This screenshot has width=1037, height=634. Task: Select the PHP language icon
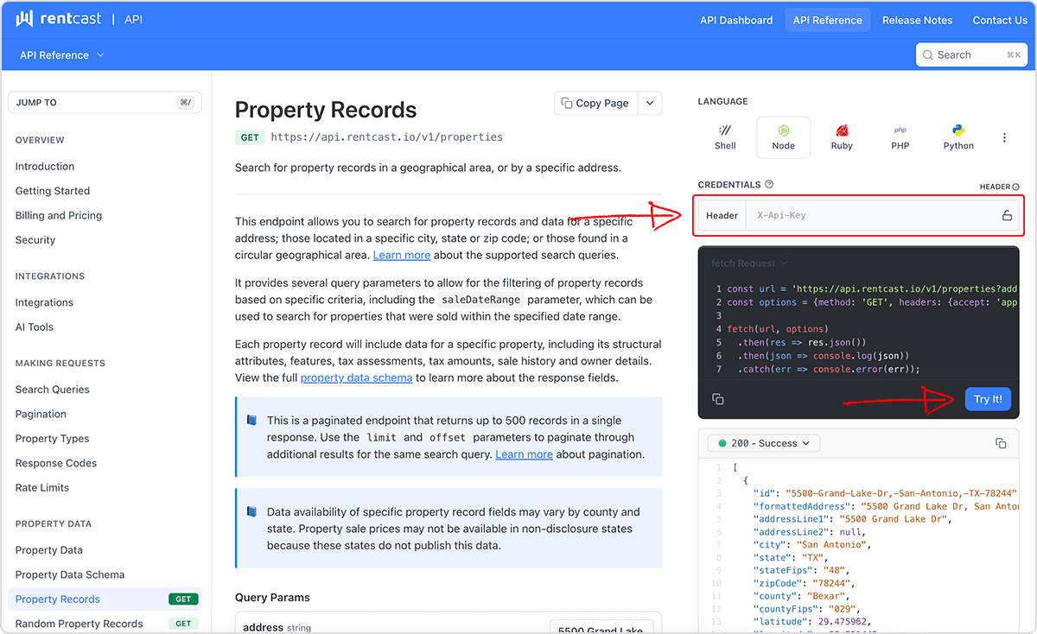pyautogui.click(x=900, y=137)
